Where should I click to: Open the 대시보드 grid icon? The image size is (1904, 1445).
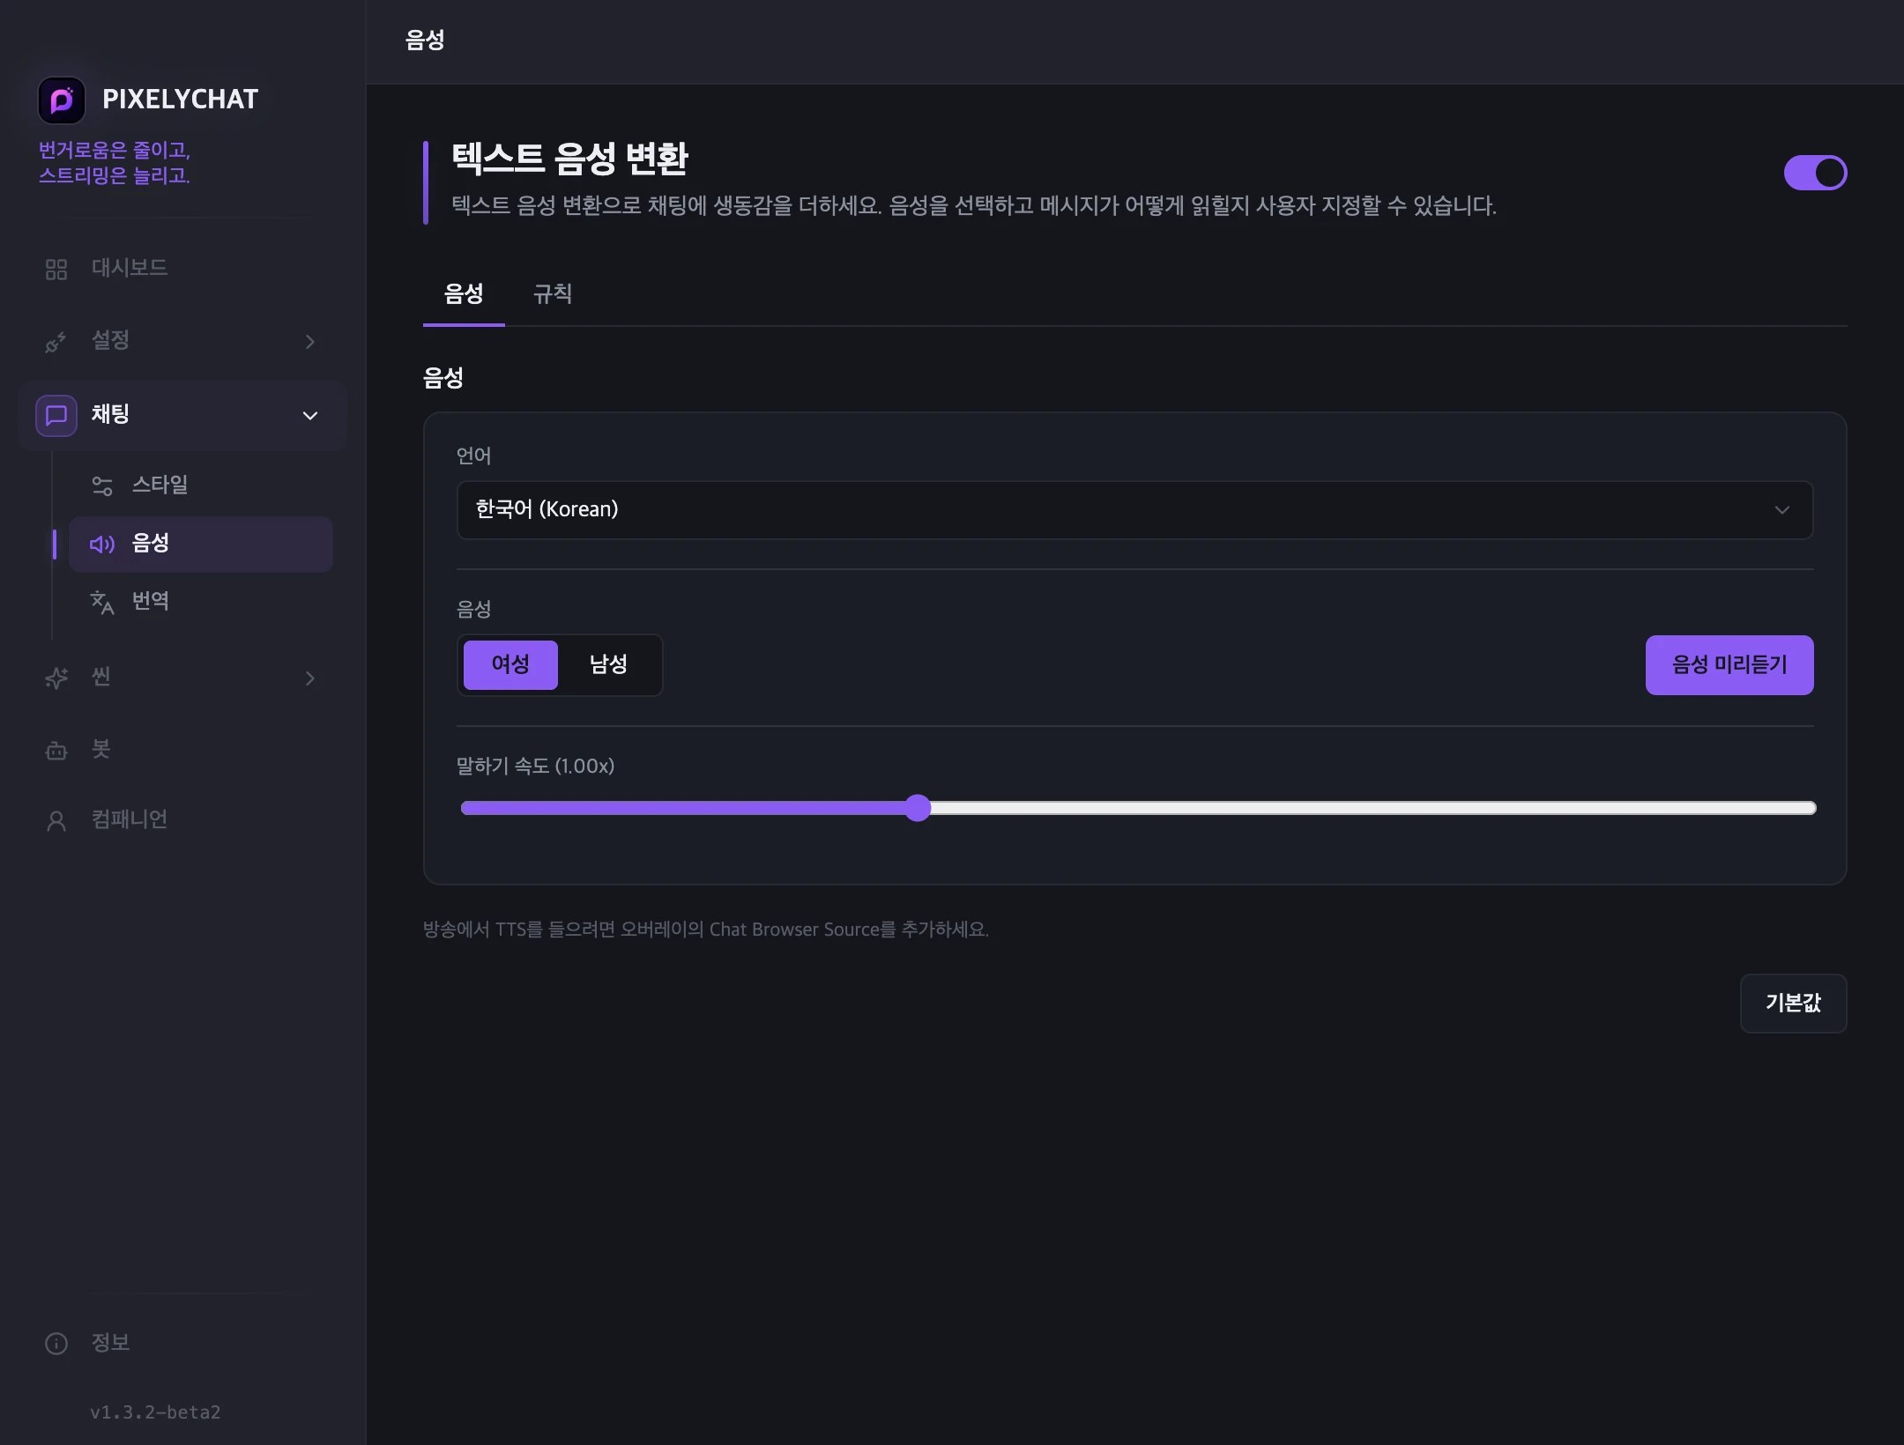(56, 269)
